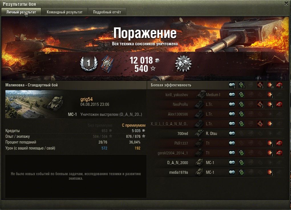Click the damage dealt icon in header

270,85
